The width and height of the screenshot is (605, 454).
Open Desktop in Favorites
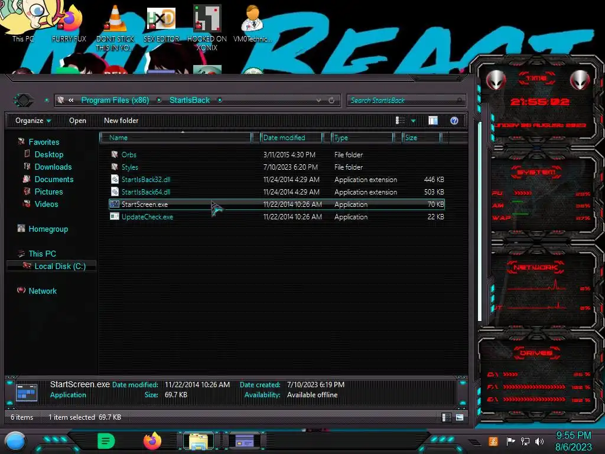tap(48, 154)
